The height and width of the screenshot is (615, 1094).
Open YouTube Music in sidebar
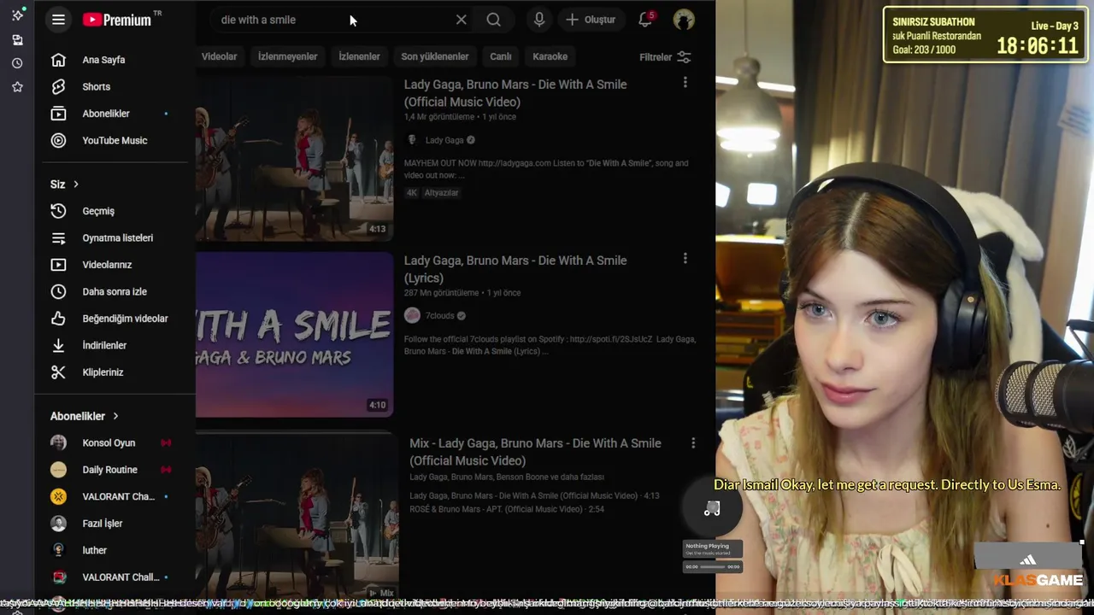[115, 140]
